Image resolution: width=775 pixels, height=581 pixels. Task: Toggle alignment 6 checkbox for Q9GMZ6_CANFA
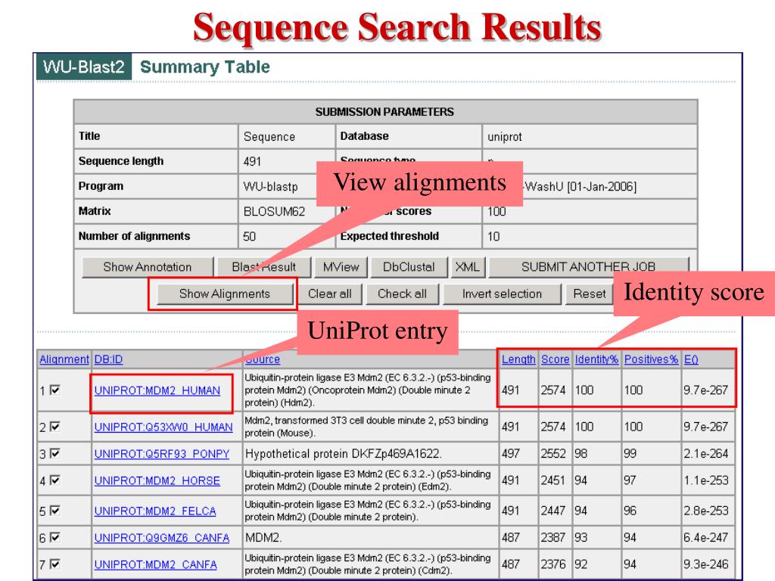pos(55,537)
